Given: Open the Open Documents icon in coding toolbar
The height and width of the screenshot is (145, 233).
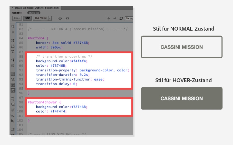Looking at the screenshot, I should tap(13, 26).
